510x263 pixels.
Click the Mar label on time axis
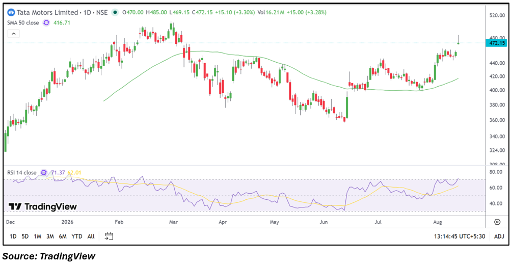coord(173,222)
